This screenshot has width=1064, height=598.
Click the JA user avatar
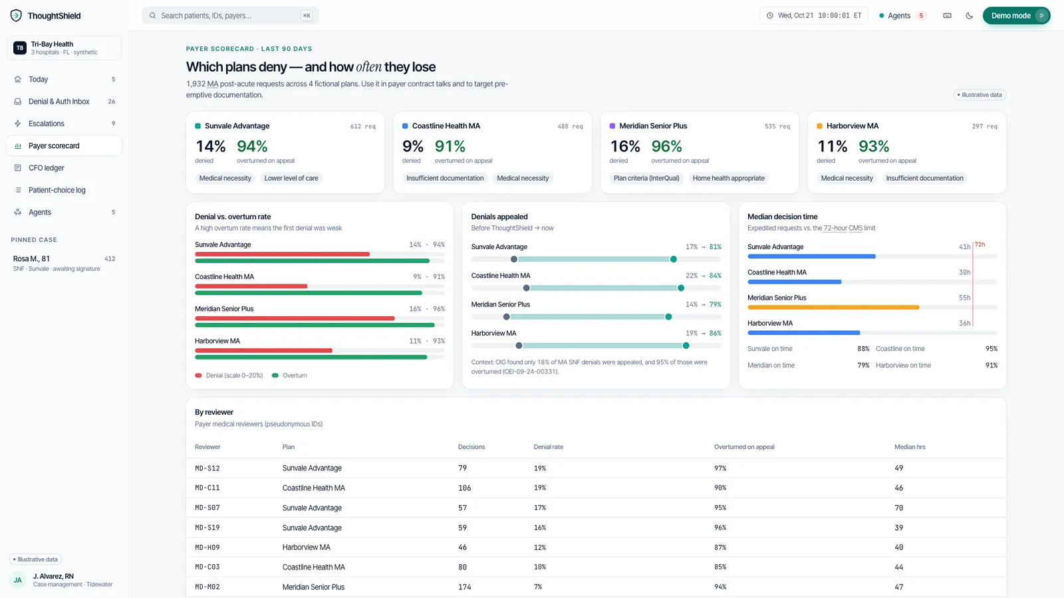[18, 580]
